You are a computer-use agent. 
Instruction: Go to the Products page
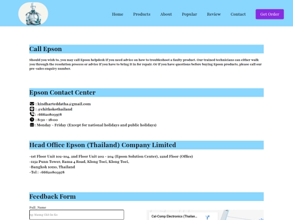142,14
